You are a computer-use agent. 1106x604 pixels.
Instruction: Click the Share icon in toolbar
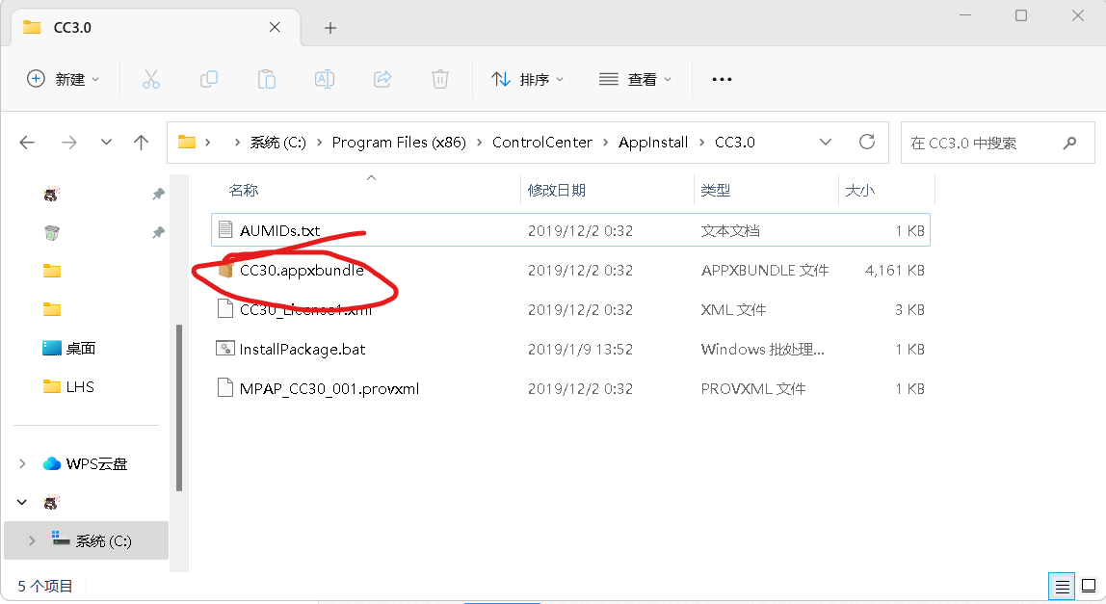(x=382, y=79)
